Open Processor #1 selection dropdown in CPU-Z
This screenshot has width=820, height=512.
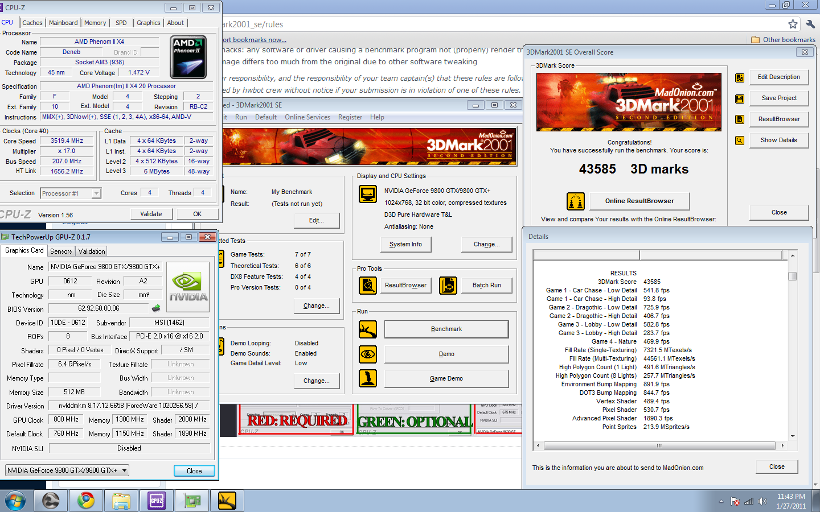tap(71, 193)
